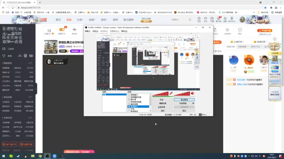Expand the 游戏 dropdown in Douyu nav
Image resolution: width=284 pixels, height=159 pixels.
coord(104,20)
